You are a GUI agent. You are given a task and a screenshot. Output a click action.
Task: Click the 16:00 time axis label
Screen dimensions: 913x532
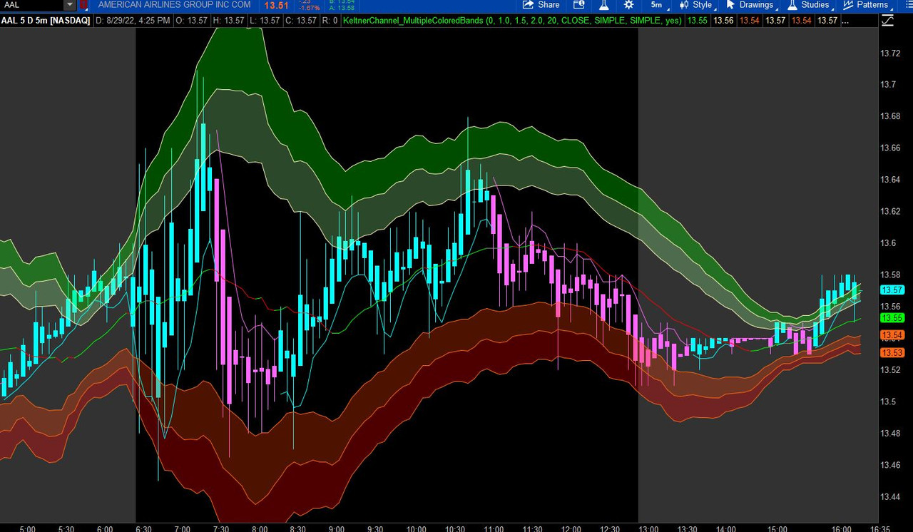(842, 528)
